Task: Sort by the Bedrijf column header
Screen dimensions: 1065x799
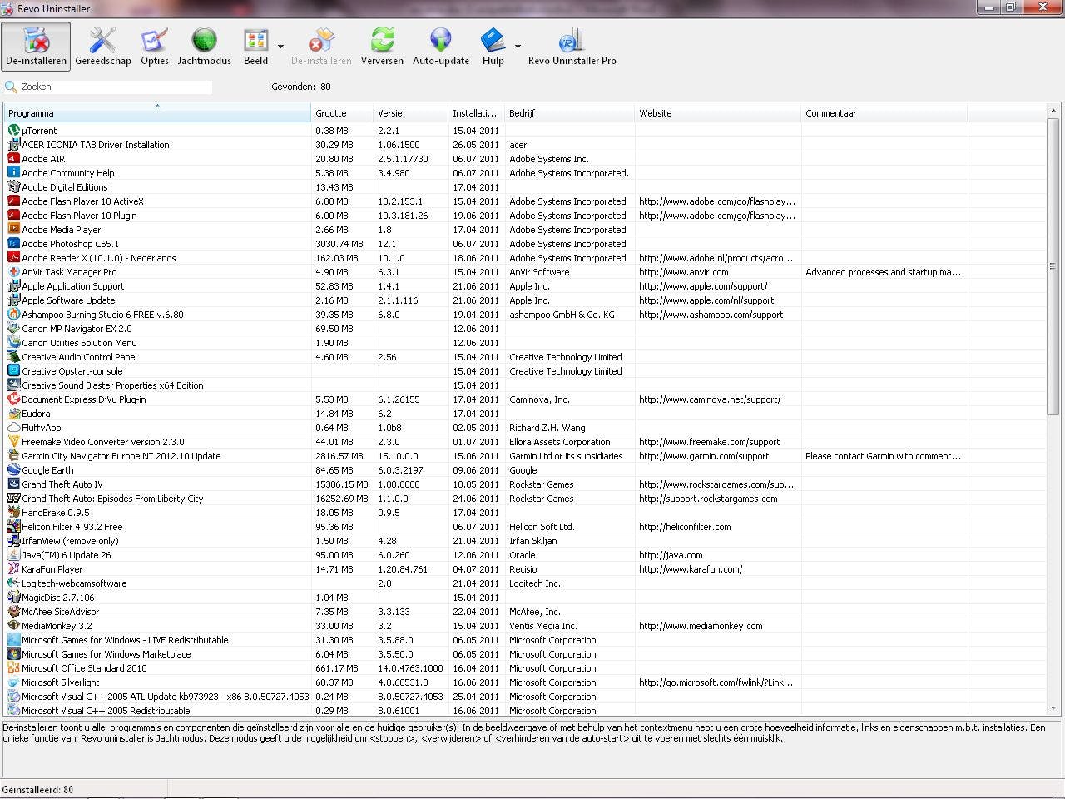Action: coord(570,113)
